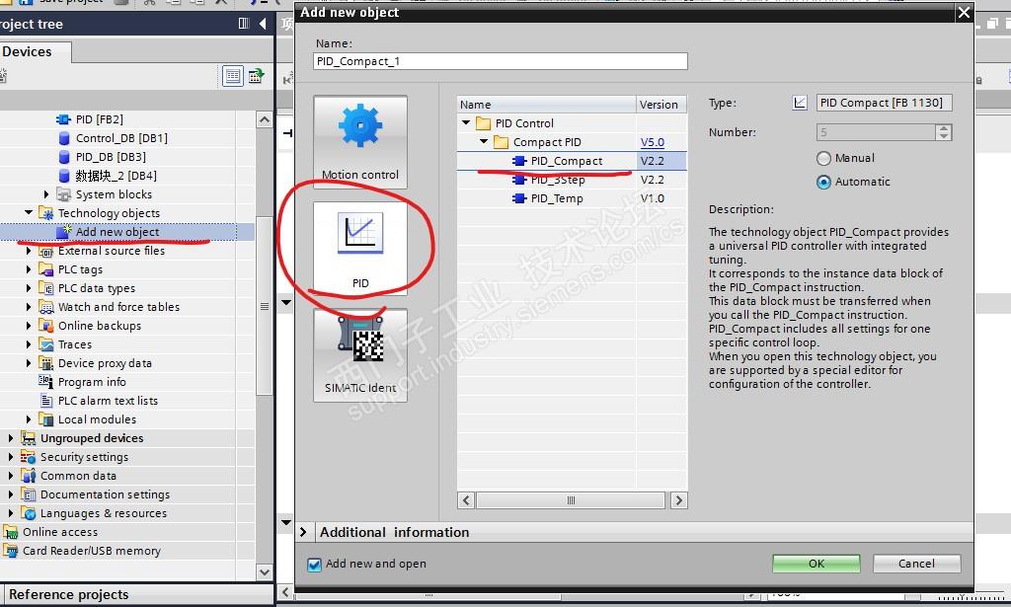Viewport: 1011px width, 607px height.
Task: Expand the PLC data types node
Action: click(x=29, y=288)
